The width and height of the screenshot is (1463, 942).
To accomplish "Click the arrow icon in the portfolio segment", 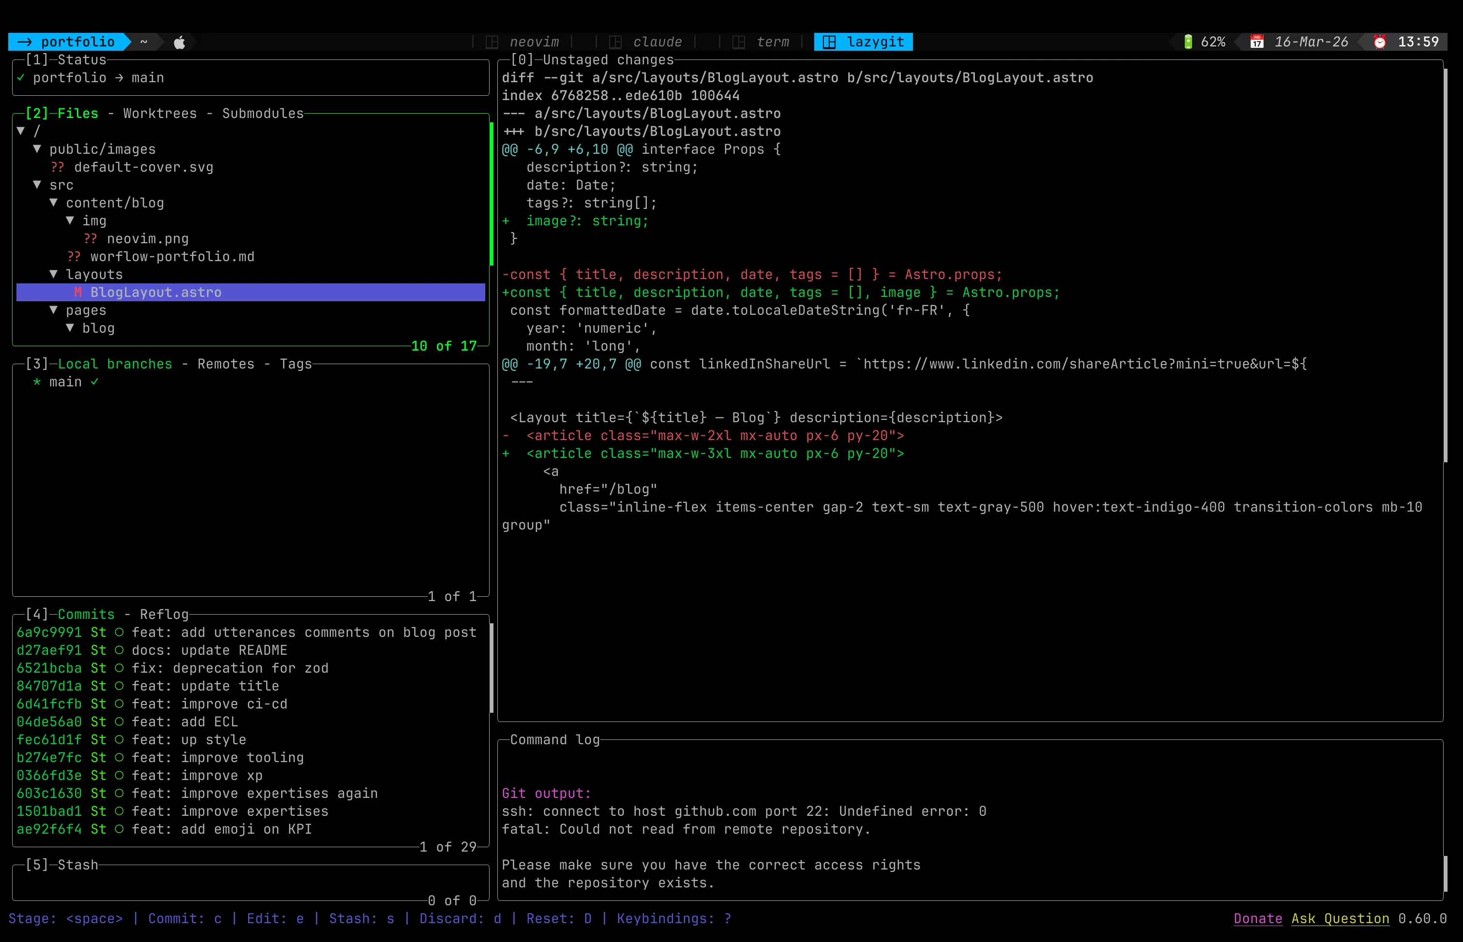I will [x=25, y=42].
